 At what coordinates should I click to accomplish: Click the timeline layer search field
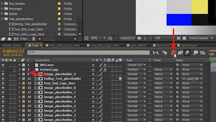(88, 53)
